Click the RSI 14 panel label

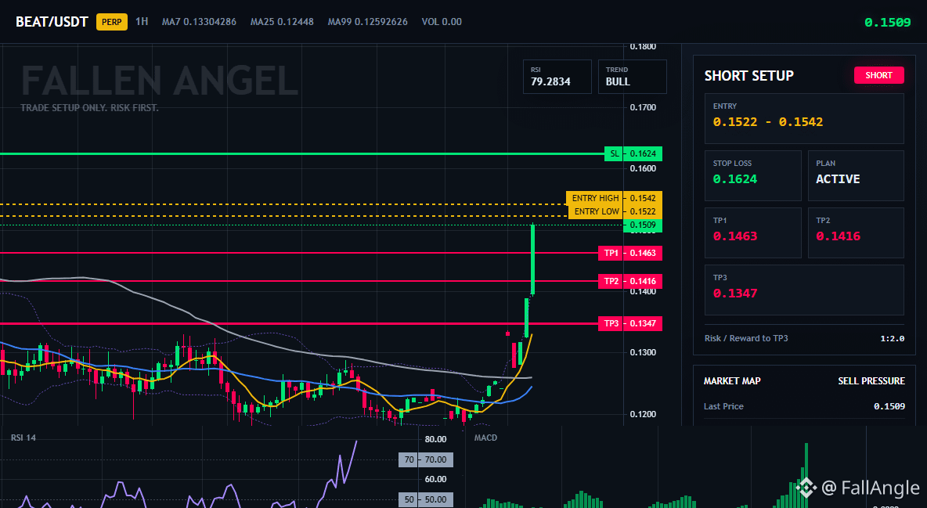[23, 438]
